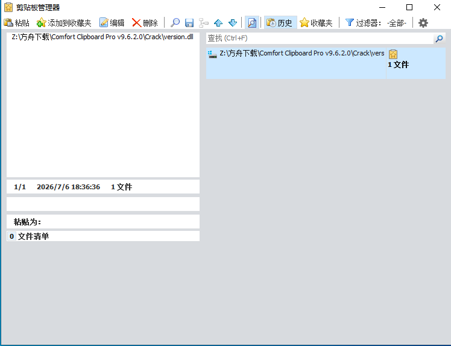Screen dimensions: 451x346
Task: Click the timestamp 2026/7/6 18:36:36
Action: point(69,187)
